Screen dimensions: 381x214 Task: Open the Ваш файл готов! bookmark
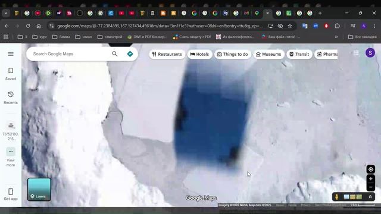[280, 37]
